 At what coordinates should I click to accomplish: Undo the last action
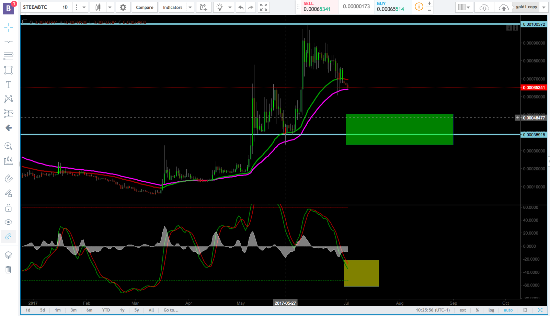click(x=241, y=7)
